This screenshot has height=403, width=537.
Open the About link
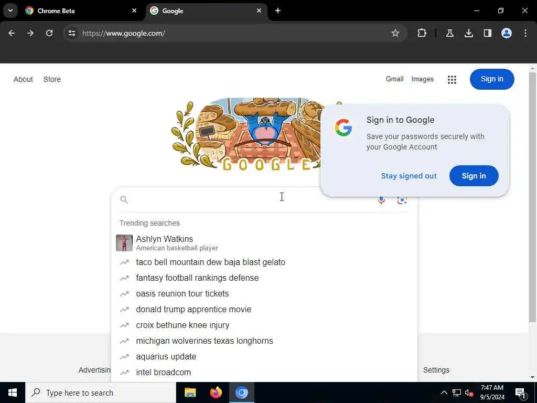click(x=23, y=79)
